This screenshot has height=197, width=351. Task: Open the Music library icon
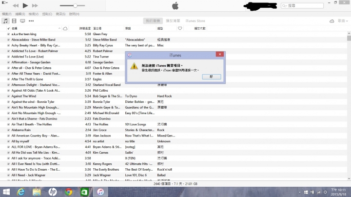tap(5, 21)
